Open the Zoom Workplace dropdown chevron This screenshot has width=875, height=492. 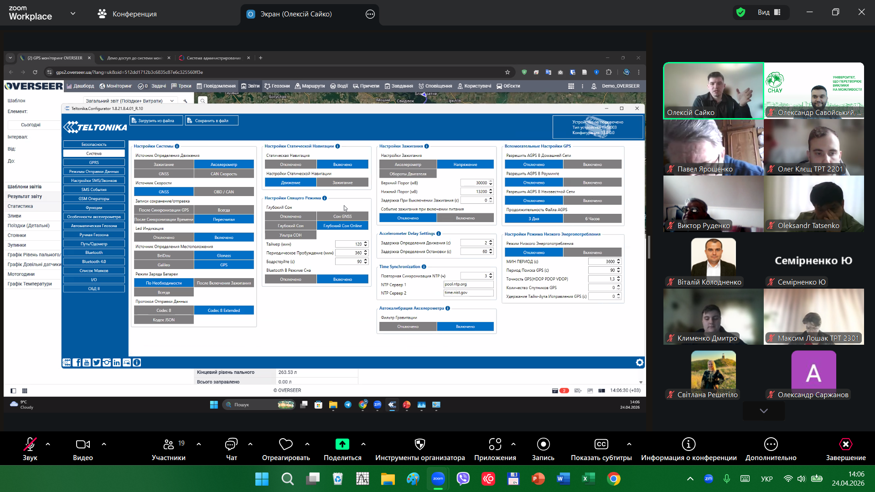coord(73,14)
